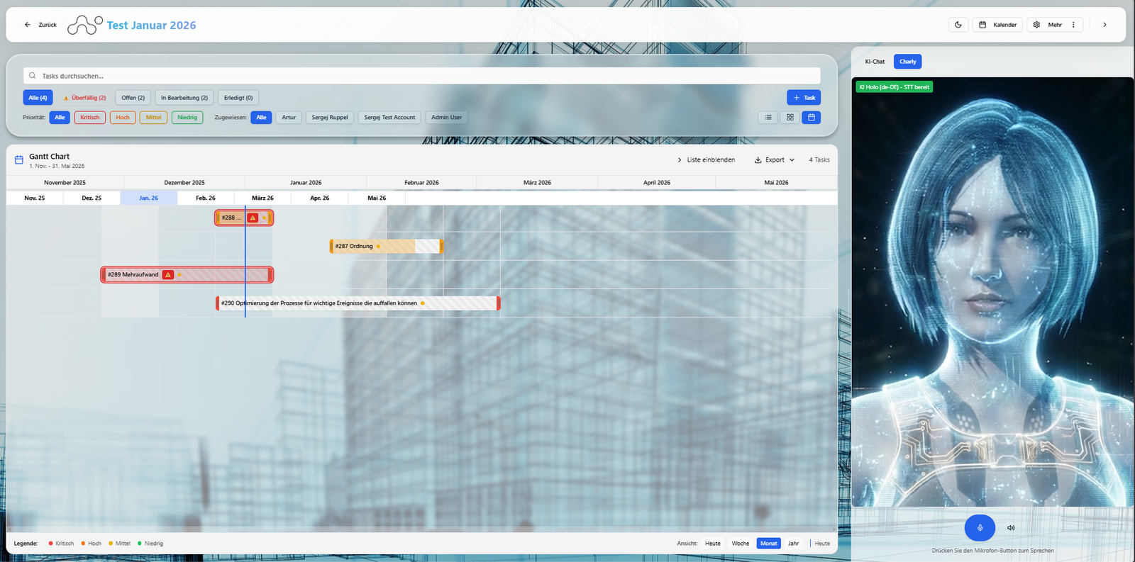The height and width of the screenshot is (562, 1135).
Task: Filter tasks assigned to Sergej Ruppel
Action: point(330,118)
